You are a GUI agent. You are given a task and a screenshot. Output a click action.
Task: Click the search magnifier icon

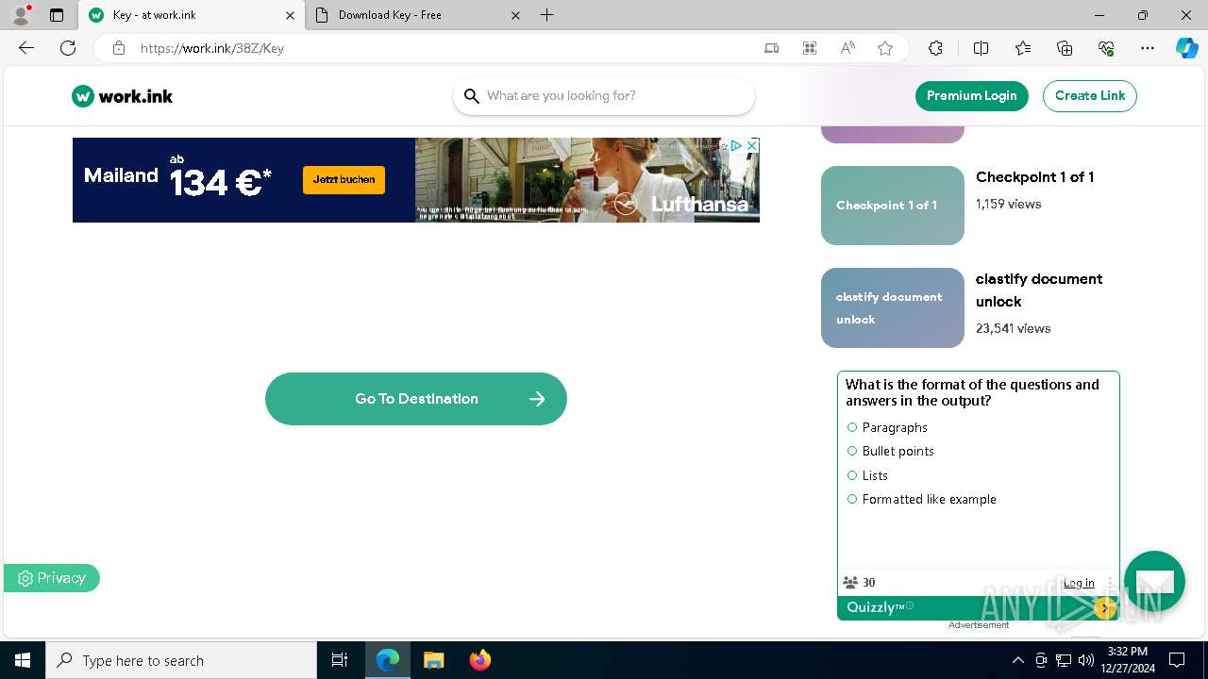472,96
